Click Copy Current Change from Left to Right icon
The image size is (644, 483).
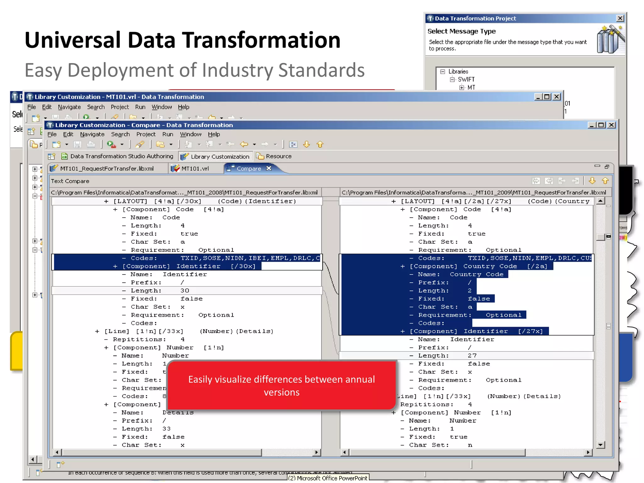click(562, 181)
